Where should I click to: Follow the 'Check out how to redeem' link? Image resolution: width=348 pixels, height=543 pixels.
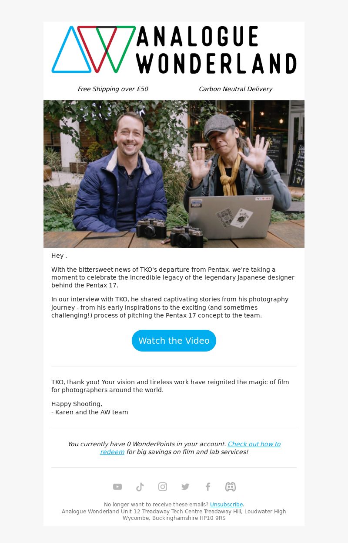point(190,448)
